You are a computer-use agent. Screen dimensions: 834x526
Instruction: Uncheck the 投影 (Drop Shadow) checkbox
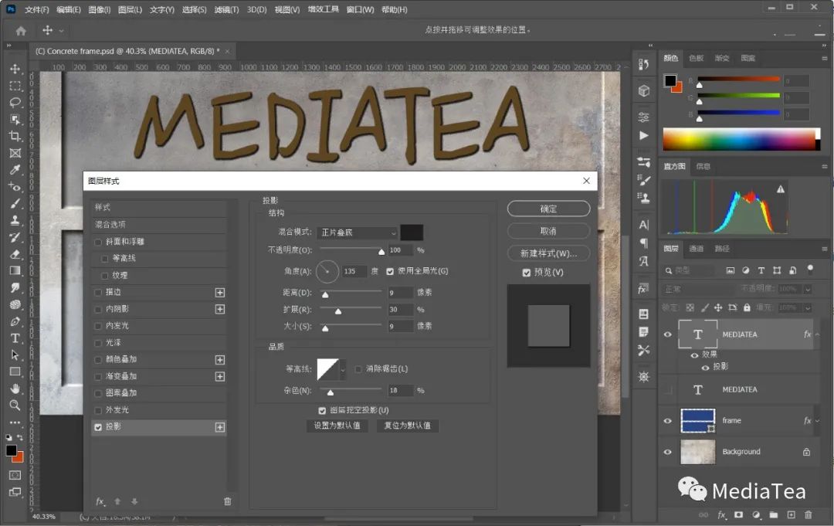(x=98, y=426)
